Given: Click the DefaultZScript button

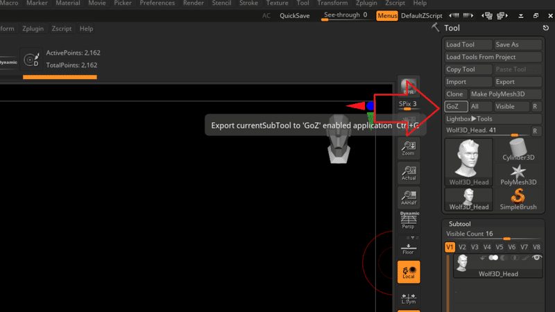Looking at the screenshot, I should [x=422, y=16].
